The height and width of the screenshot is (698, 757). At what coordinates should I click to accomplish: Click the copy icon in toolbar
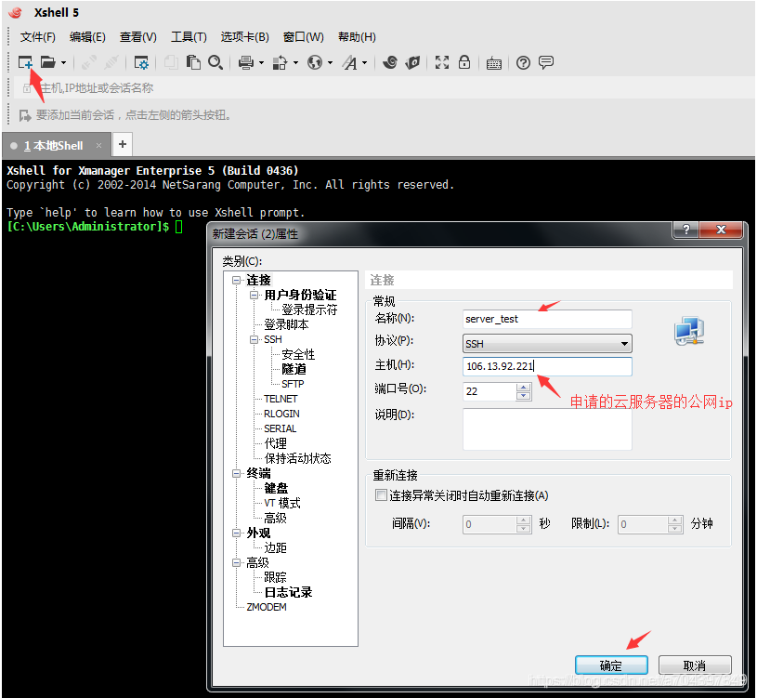(x=171, y=62)
